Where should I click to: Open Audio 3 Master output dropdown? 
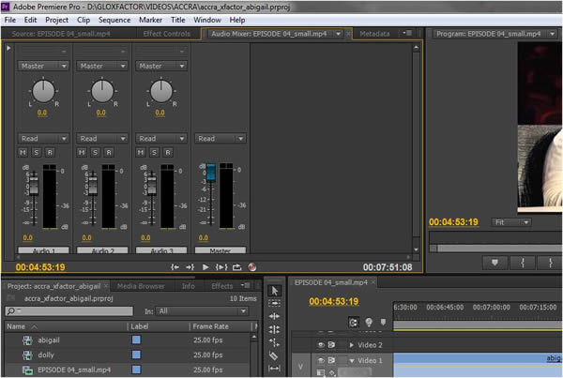(160, 66)
